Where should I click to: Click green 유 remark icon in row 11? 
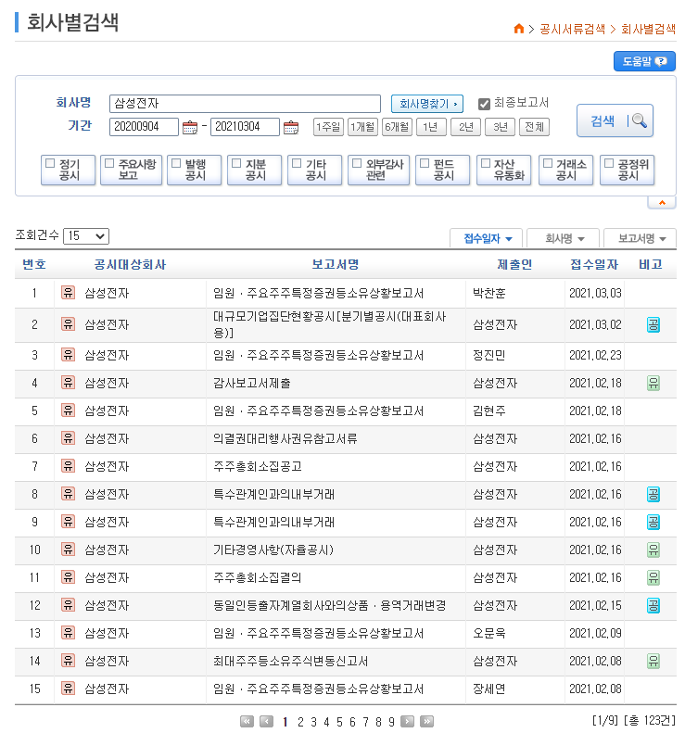pos(653,578)
